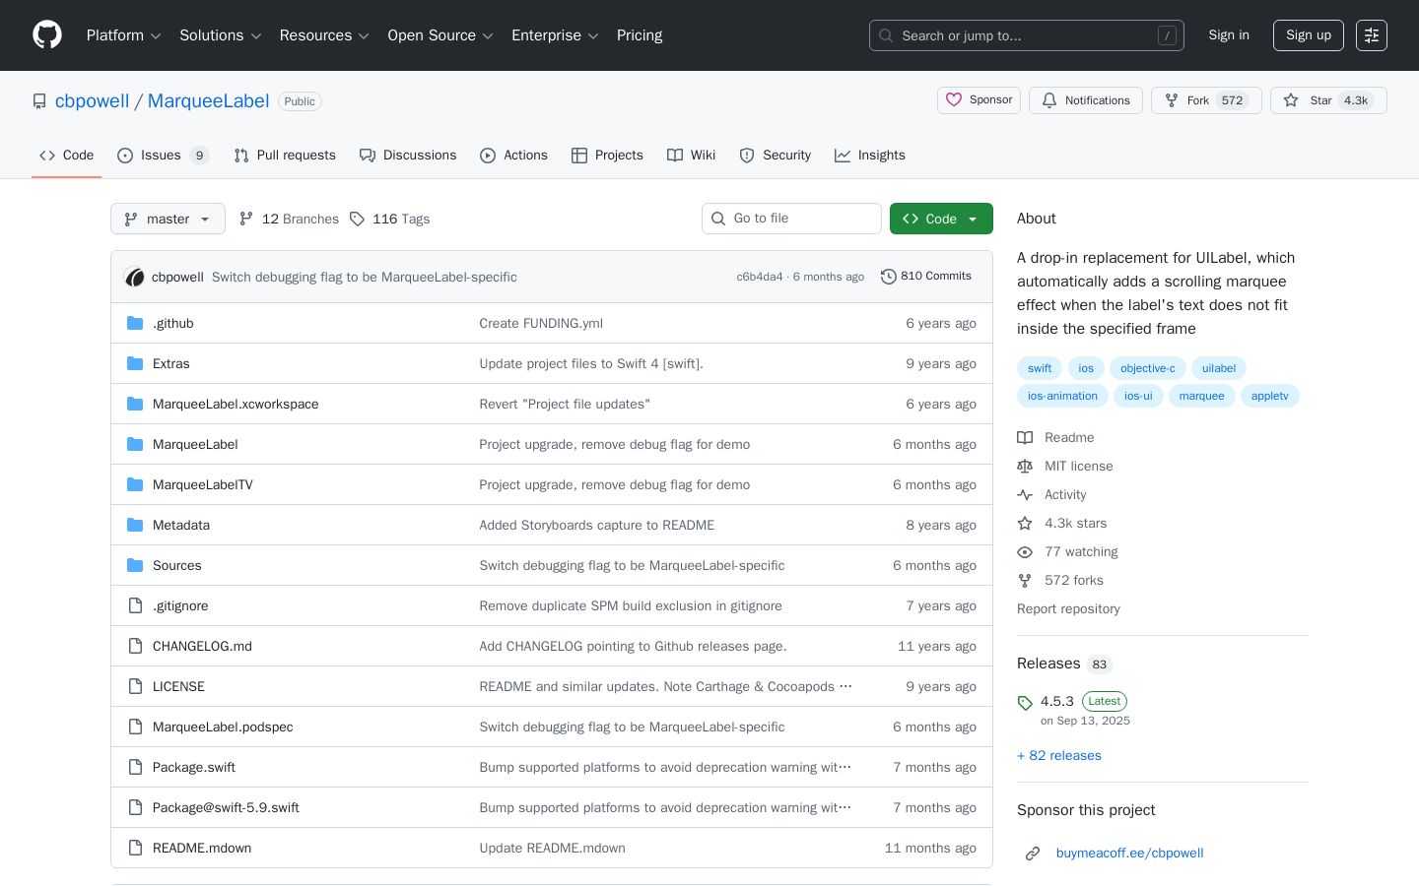Click the branches icon beside 12 Branches
Image resolution: width=1419 pixels, height=886 pixels.
click(x=246, y=219)
